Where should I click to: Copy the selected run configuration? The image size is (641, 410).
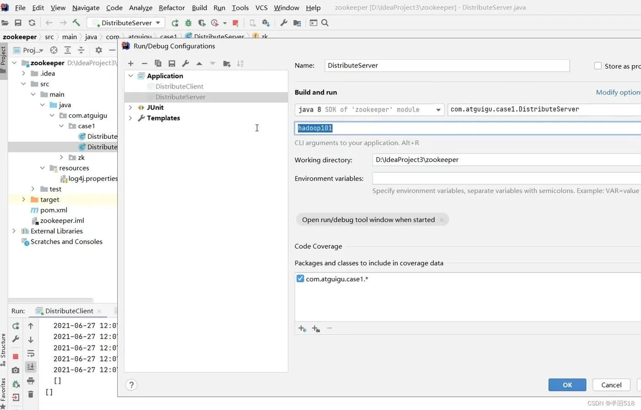pyautogui.click(x=158, y=64)
